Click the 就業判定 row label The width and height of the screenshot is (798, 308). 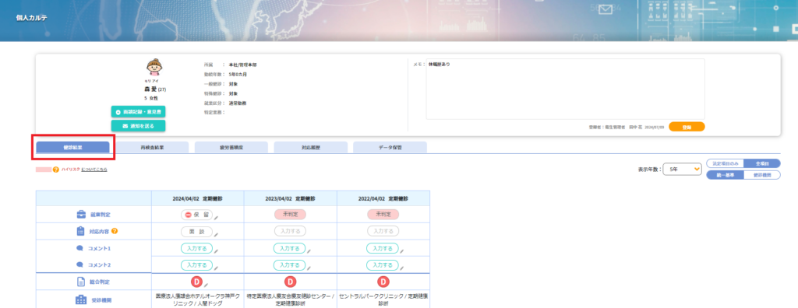pos(101,215)
